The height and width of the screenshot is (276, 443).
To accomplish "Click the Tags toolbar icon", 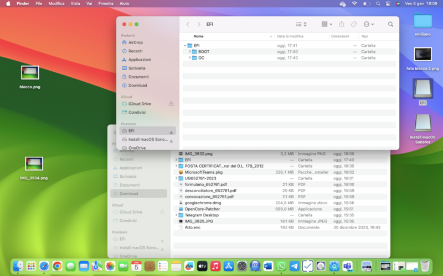I will [353, 24].
